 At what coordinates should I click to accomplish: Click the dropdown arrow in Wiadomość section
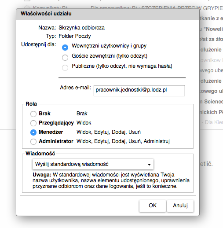pos(149,165)
